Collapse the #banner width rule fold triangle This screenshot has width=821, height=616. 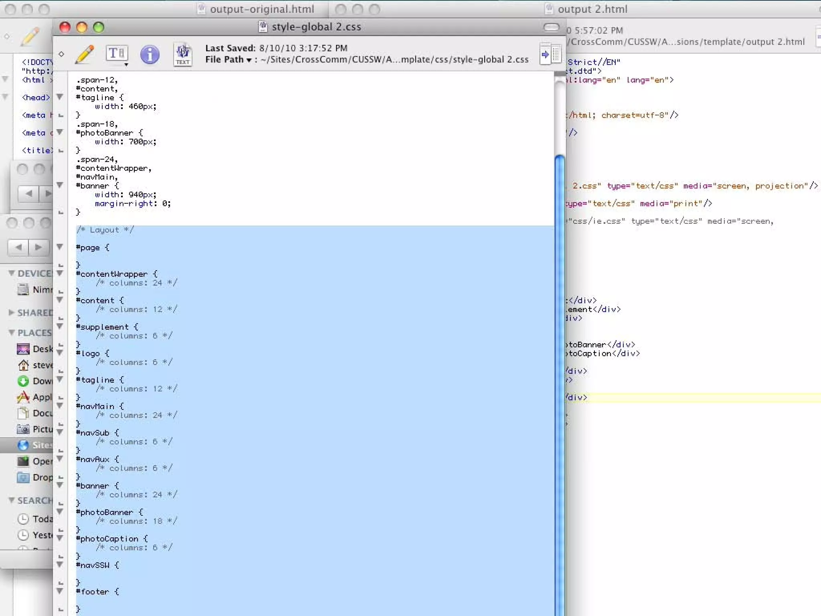[x=60, y=185]
